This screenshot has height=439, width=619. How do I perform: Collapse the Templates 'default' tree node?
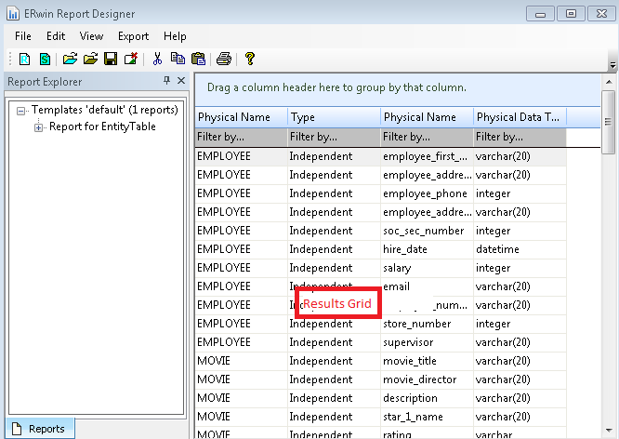click(x=21, y=110)
